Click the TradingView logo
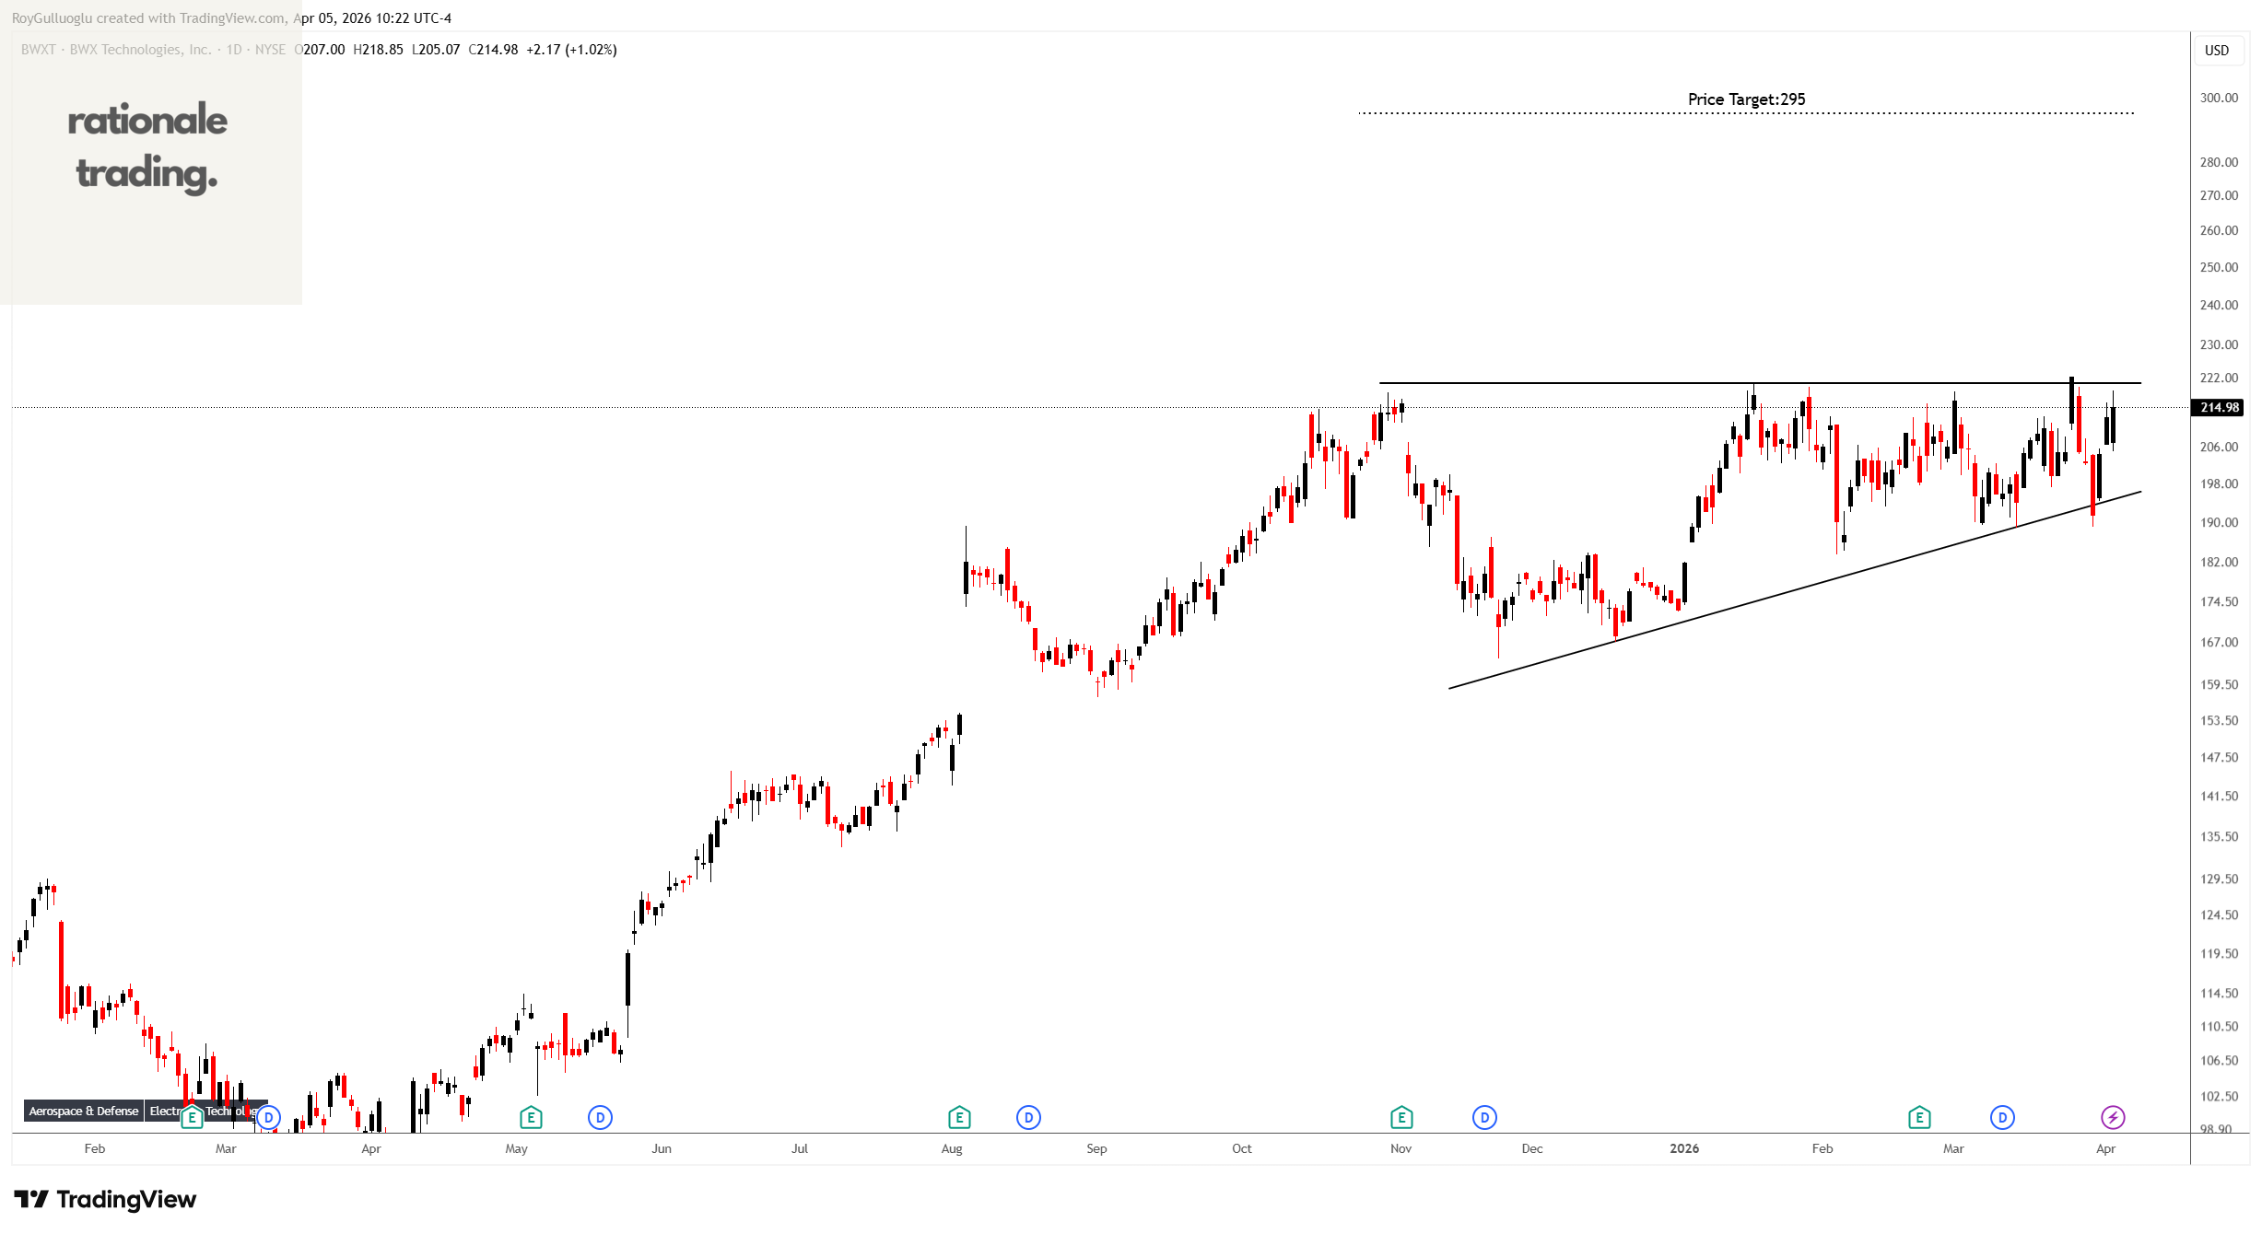The image size is (2262, 1234). pyautogui.click(x=105, y=1199)
